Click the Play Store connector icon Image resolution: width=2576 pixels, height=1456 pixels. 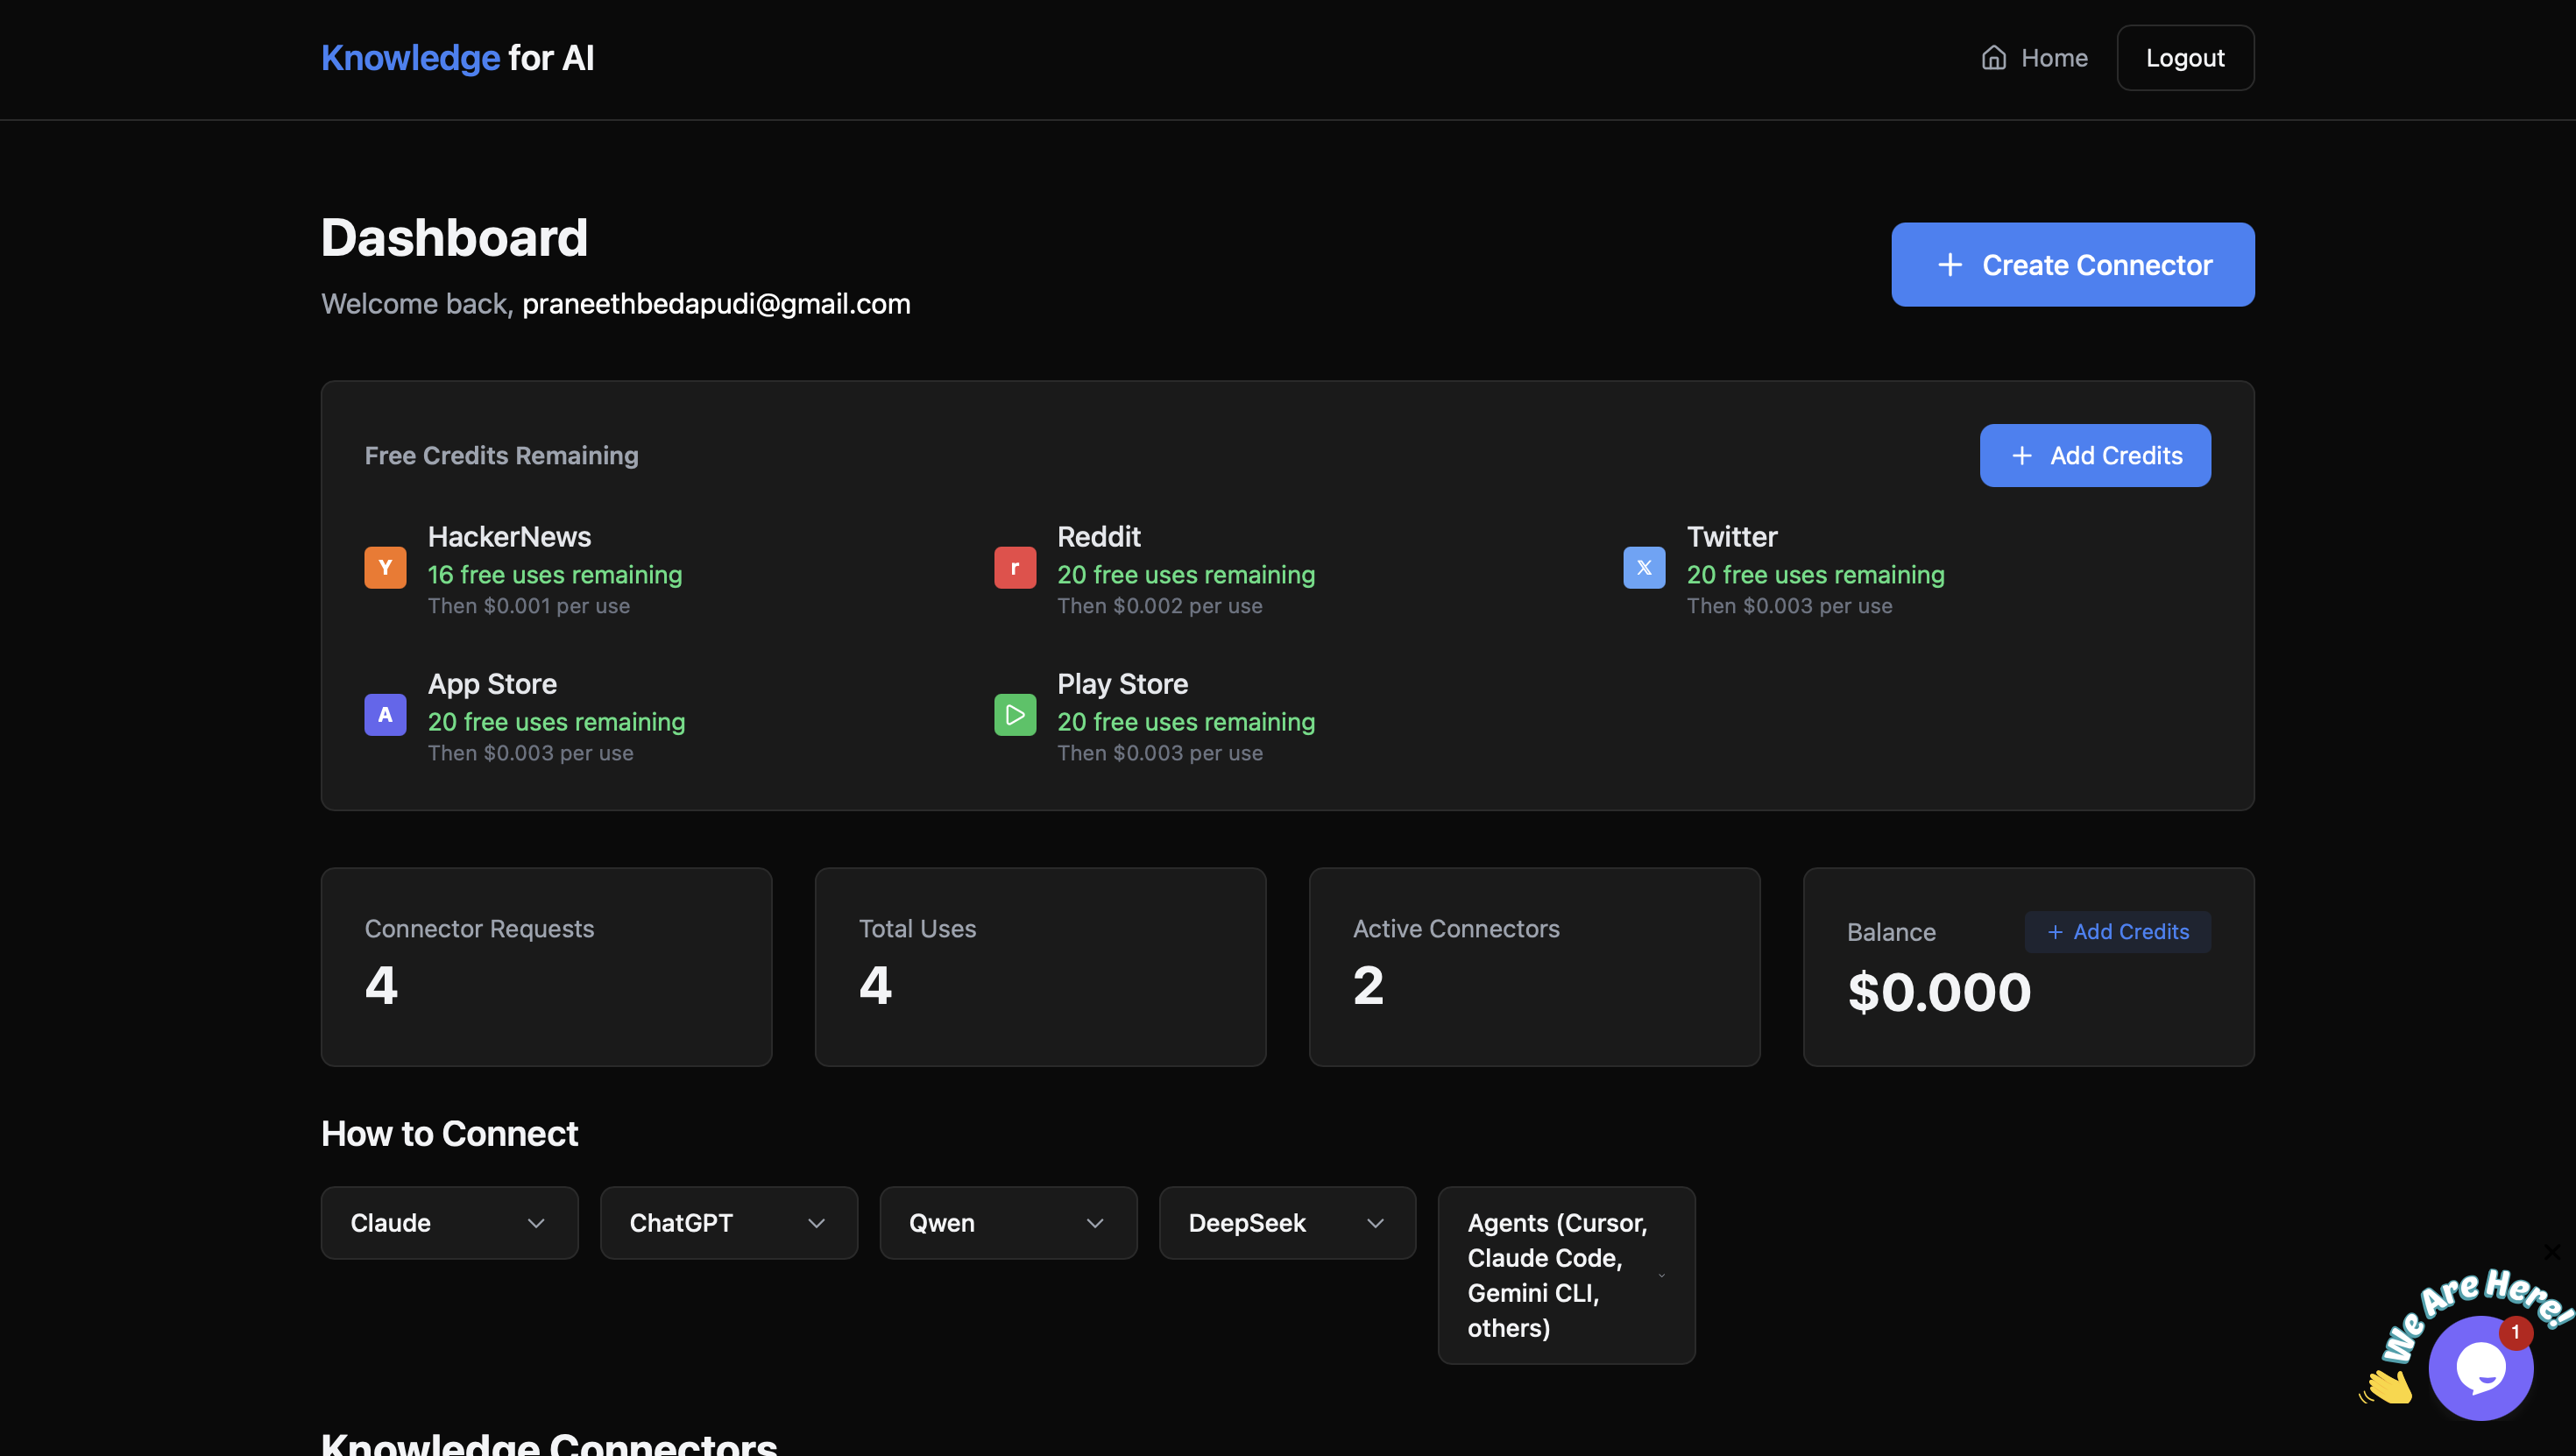[x=1014, y=714]
